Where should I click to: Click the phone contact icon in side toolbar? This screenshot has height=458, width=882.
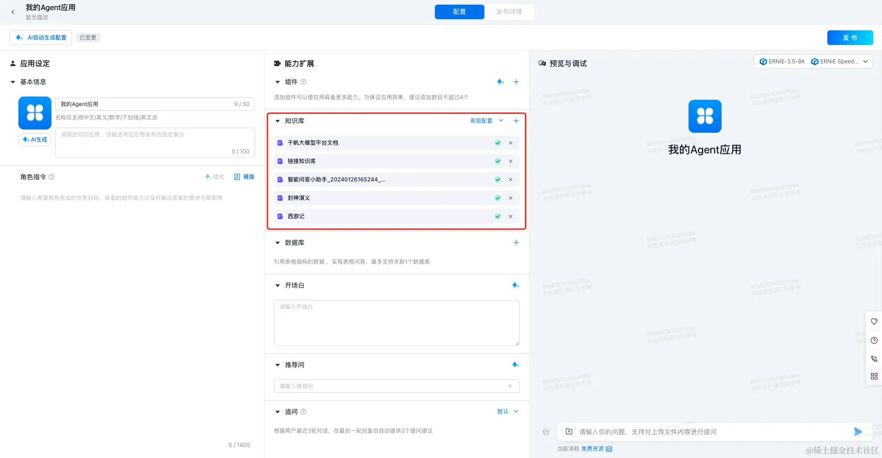874,358
